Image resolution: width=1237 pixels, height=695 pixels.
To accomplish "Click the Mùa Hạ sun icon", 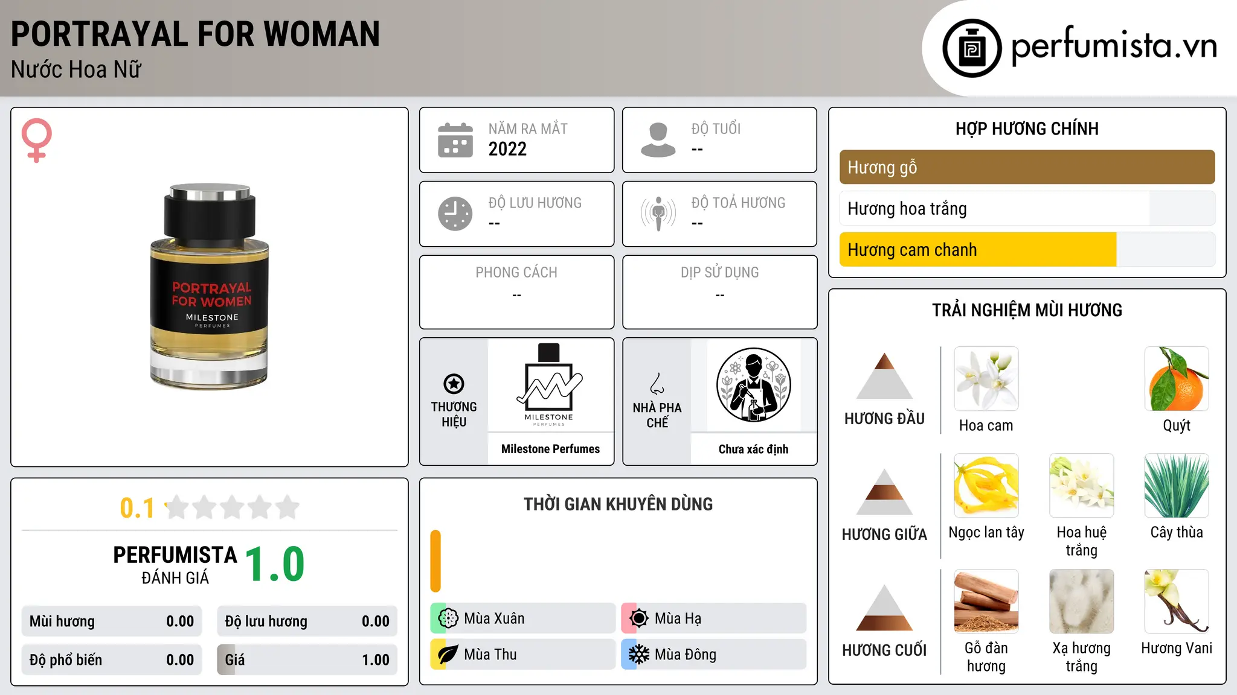I will [x=639, y=618].
